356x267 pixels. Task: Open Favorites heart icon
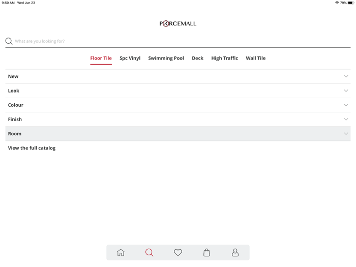tap(178, 252)
